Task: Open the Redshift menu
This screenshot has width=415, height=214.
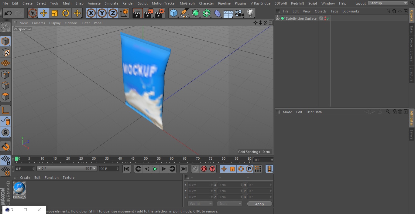Action: click(x=297, y=3)
